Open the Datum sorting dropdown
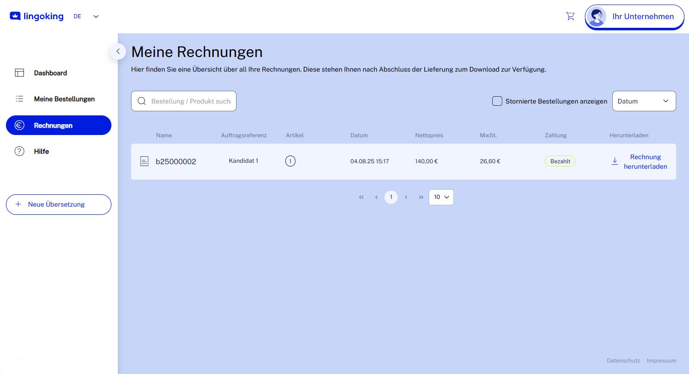This screenshot has height=374, width=689. 644,101
